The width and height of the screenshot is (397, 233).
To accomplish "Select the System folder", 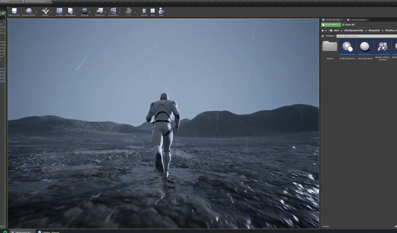I will [x=330, y=50].
